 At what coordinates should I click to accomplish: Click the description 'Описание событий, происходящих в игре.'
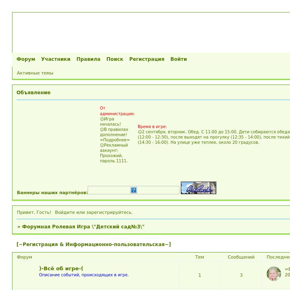(x=84, y=275)
